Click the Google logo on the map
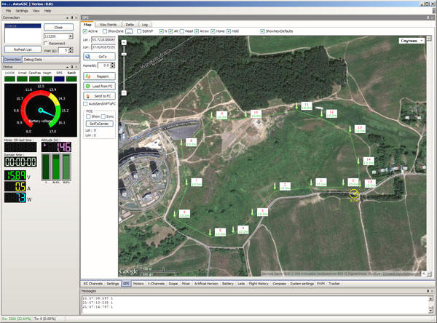437x323 pixels. 129,271
